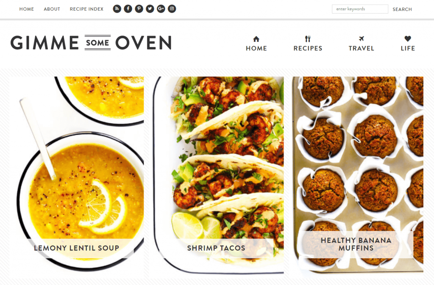Select the TRAVEL navigation text
The image size is (434, 285).
click(361, 48)
